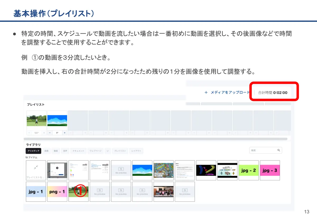Image resolution: width=317 pixels, height=224 pixels.
Task: Select the black banner with characters thumbnail
Action: [227, 170]
